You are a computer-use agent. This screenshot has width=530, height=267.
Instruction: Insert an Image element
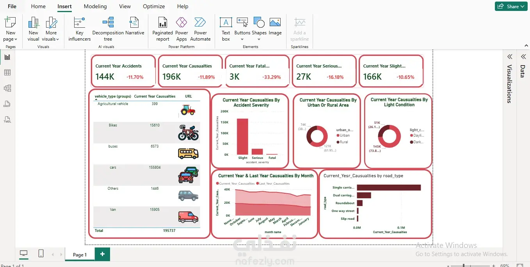point(275,27)
